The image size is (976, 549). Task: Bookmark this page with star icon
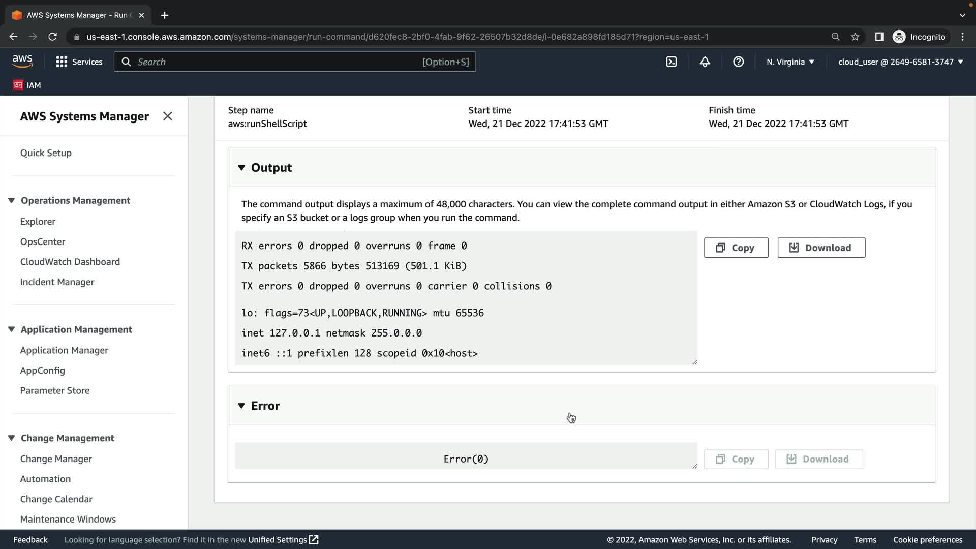click(855, 37)
